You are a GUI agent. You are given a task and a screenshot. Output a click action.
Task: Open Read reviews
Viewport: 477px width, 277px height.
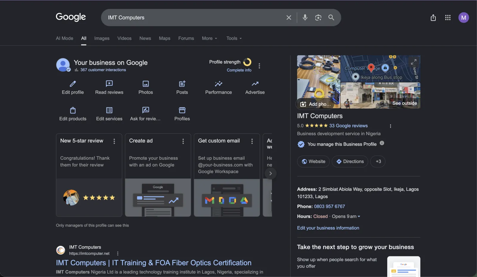[x=109, y=87]
